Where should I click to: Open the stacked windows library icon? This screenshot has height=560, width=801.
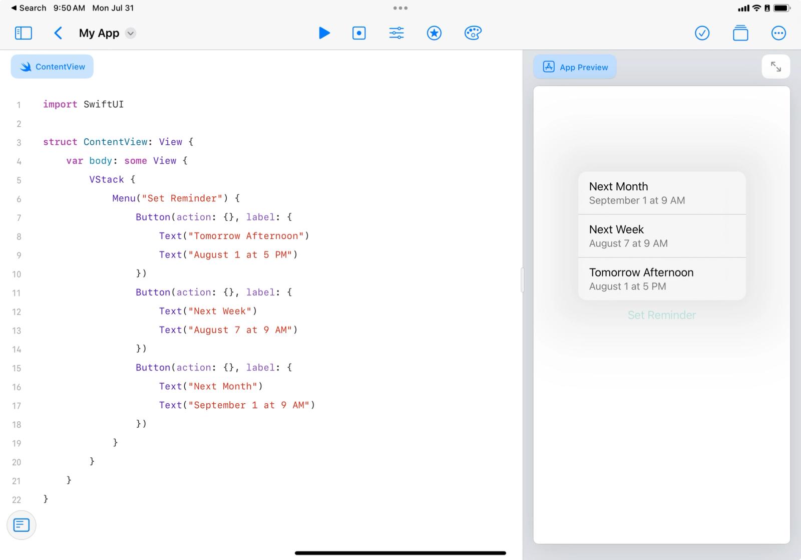point(740,33)
